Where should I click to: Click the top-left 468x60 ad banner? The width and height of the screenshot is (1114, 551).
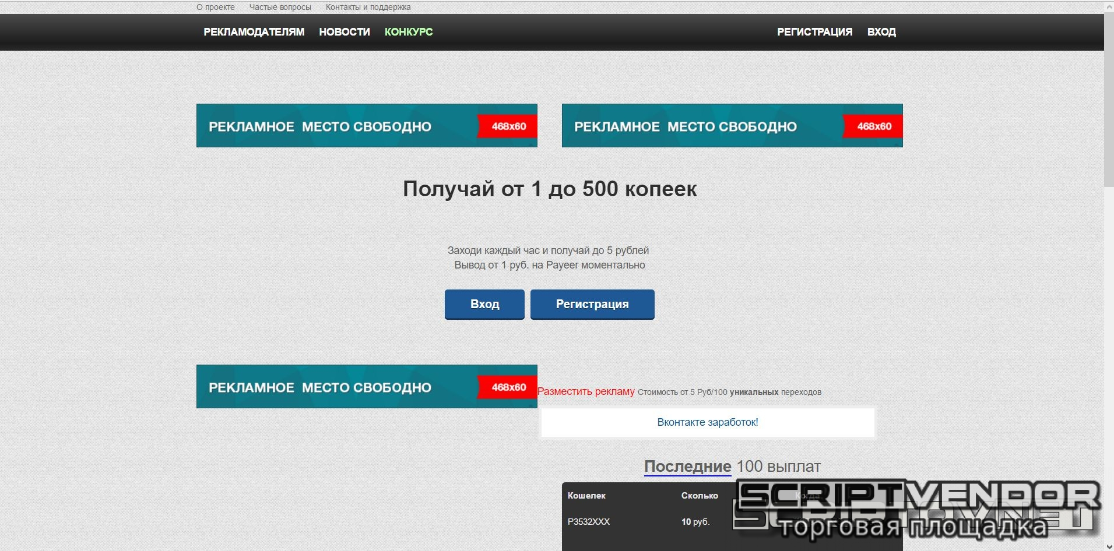366,126
